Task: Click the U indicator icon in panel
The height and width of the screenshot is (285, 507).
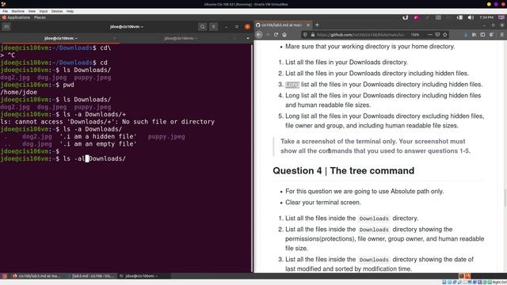Action: coord(405,17)
